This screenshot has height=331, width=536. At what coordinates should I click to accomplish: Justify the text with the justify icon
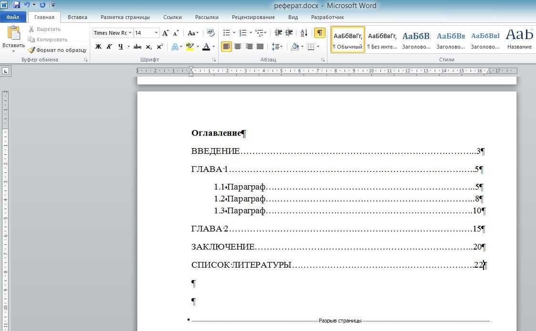click(260, 47)
